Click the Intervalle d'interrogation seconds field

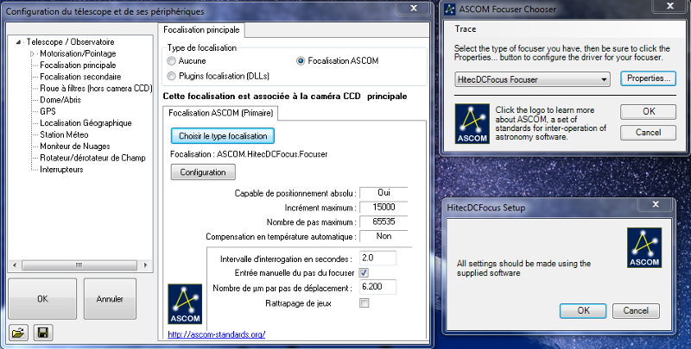coord(377,258)
